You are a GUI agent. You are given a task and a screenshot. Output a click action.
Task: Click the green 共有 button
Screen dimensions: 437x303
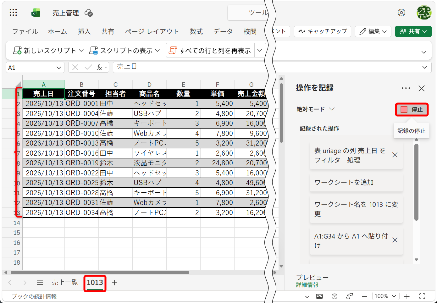click(x=413, y=31)
